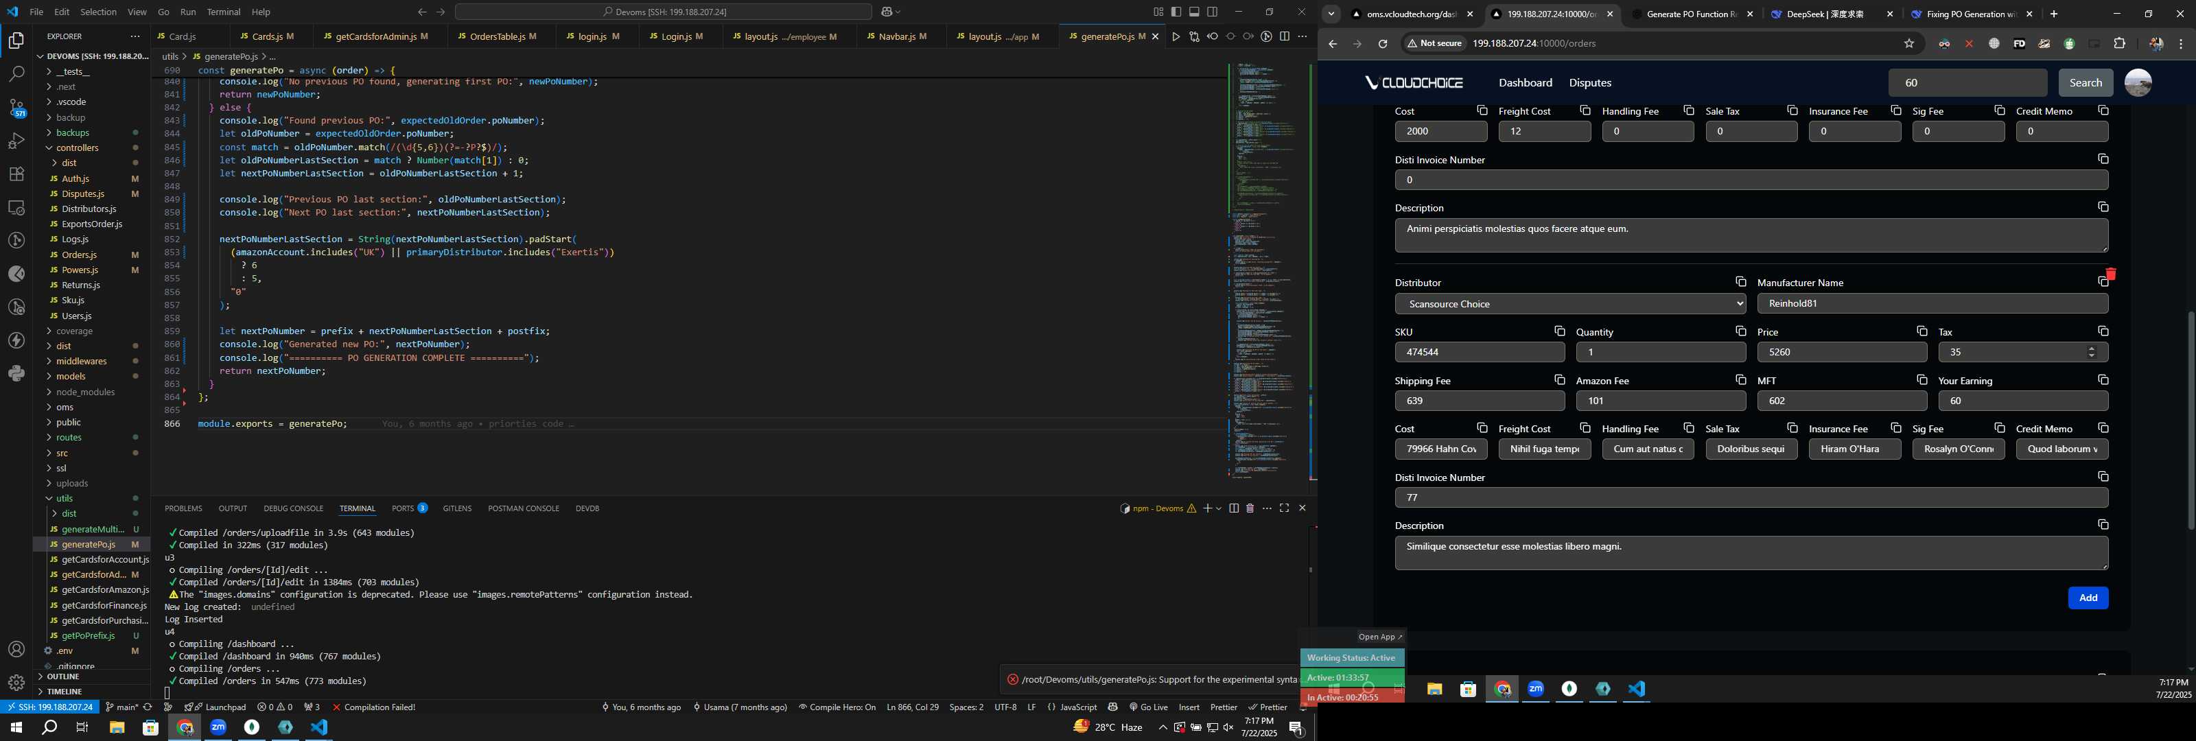Copy the Your Earning 60 value

point(2103,379)
